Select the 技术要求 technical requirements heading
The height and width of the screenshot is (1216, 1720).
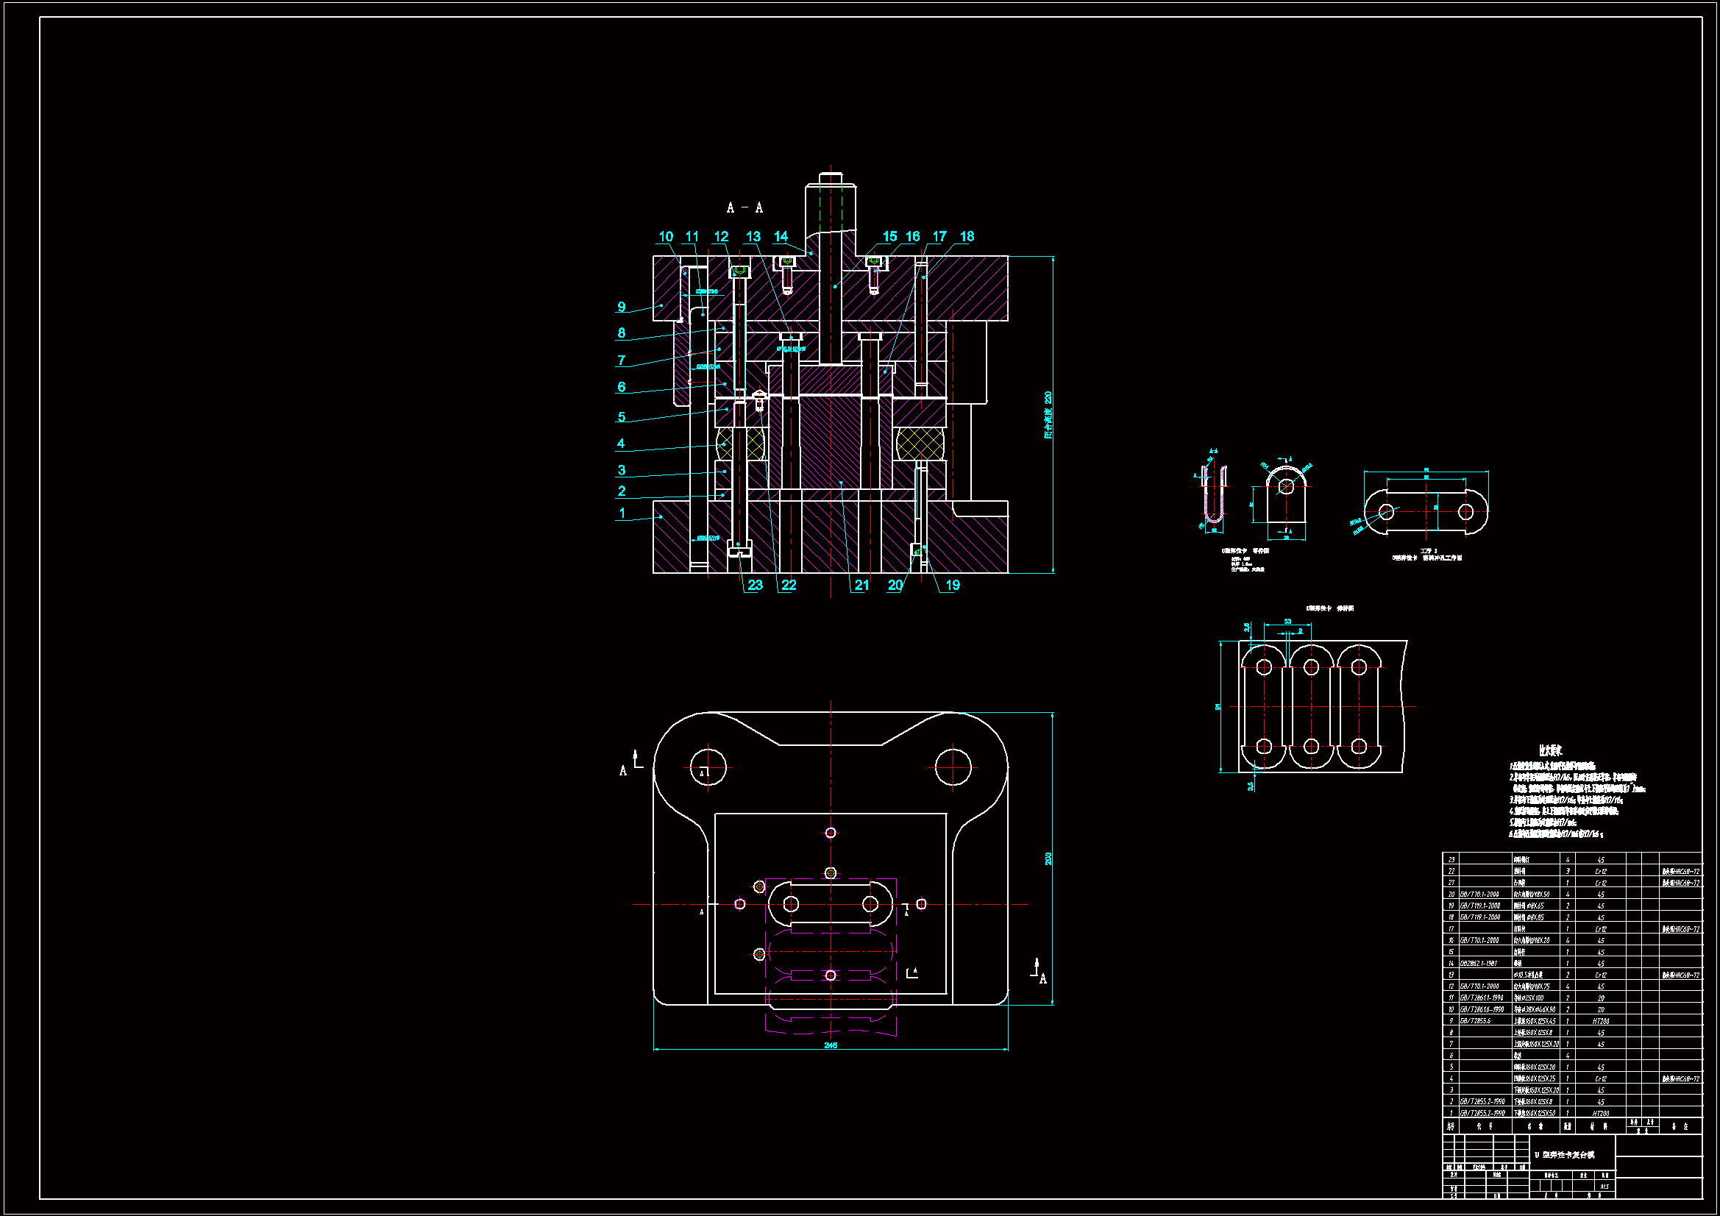click(1550, 750)
